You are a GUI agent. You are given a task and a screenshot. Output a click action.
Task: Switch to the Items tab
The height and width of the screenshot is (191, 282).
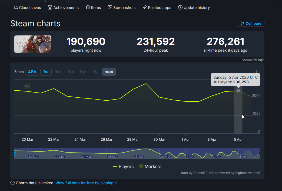(x=93, y=8)
